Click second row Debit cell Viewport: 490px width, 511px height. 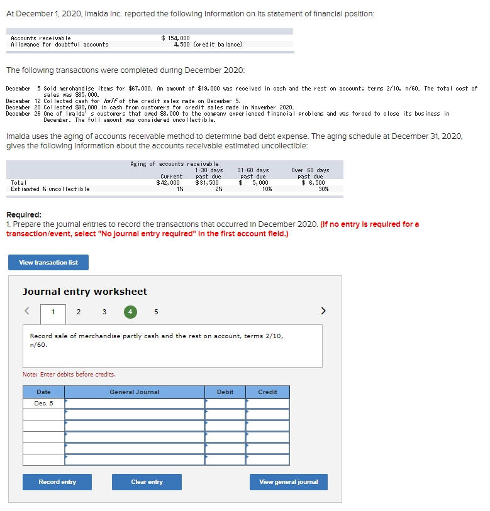point(225,415)
